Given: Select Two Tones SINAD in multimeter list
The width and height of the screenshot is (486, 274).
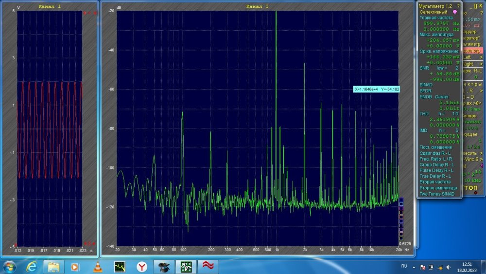Looking at the screenshot, I should pos(437,194).
